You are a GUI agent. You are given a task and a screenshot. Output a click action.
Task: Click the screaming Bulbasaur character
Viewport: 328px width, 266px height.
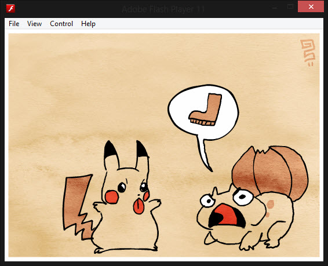252,199
